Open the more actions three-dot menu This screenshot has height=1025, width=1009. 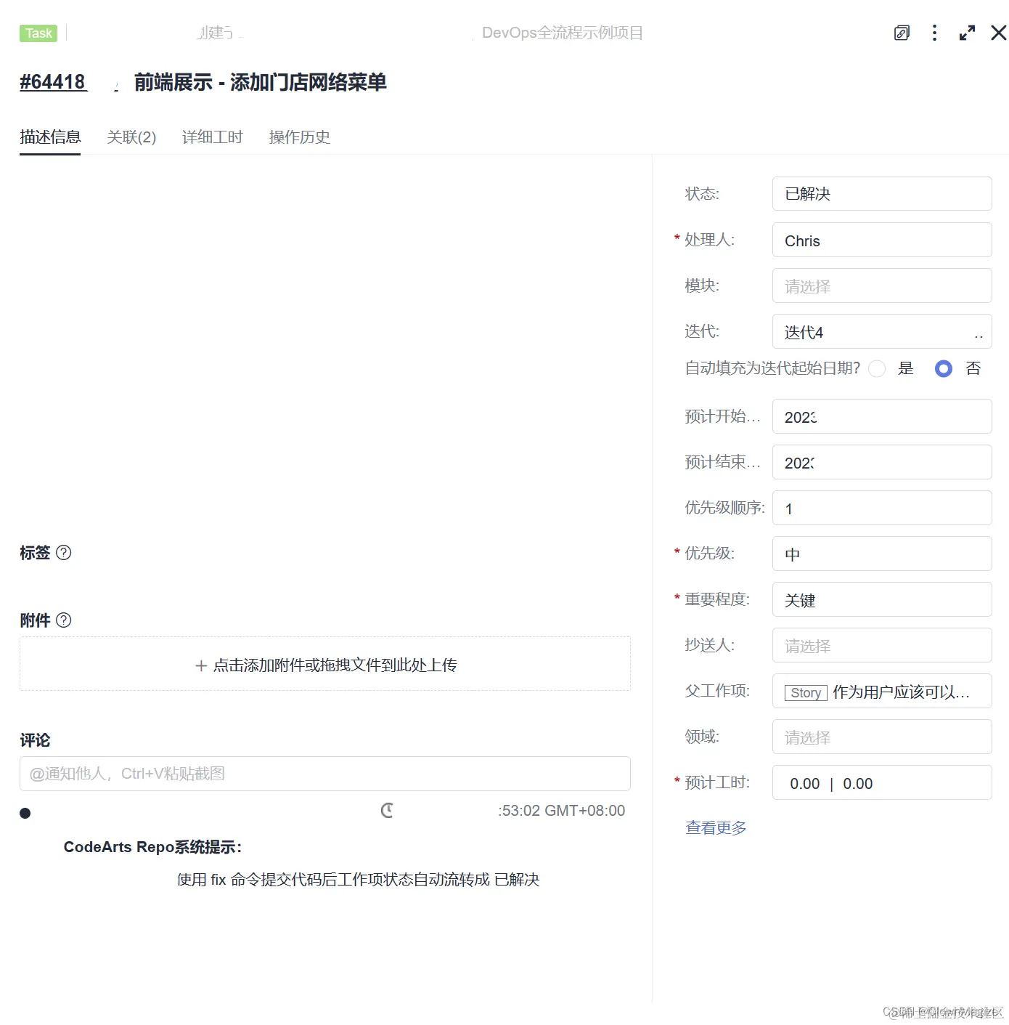pos(934,33)
